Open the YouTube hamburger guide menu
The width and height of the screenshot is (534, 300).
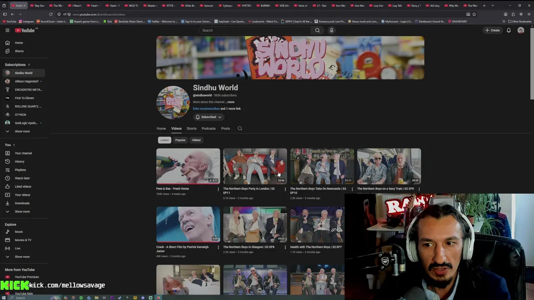point(7,30)
